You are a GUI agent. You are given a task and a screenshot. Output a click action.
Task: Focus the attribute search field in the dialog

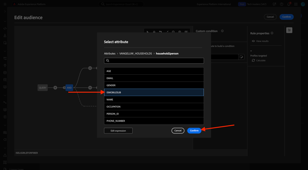click(x=154, y=60)
